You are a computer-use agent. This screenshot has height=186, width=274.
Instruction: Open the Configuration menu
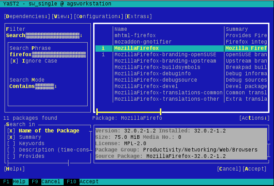tap(99, 16)
